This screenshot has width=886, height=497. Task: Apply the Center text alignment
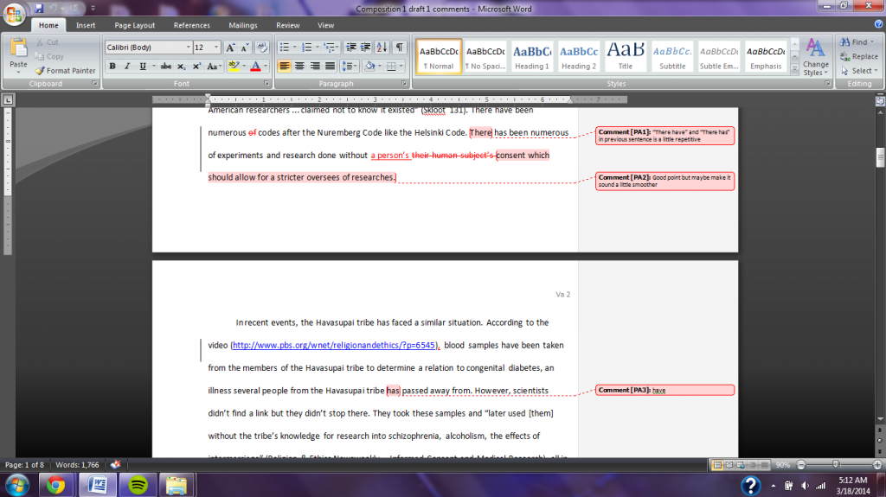299,66
